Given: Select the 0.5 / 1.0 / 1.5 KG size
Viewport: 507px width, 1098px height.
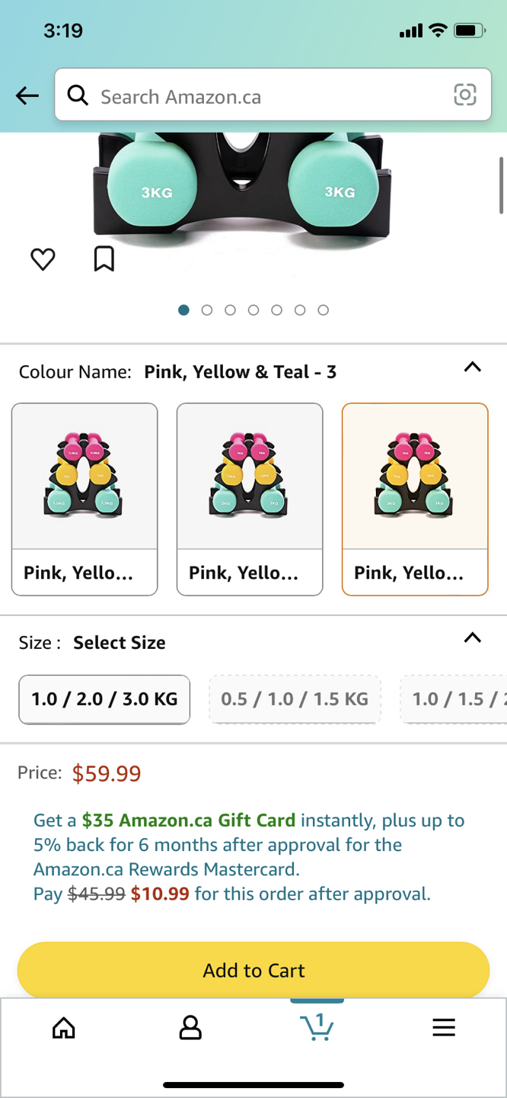Looking at the screenshot, I should pos(295,699).
